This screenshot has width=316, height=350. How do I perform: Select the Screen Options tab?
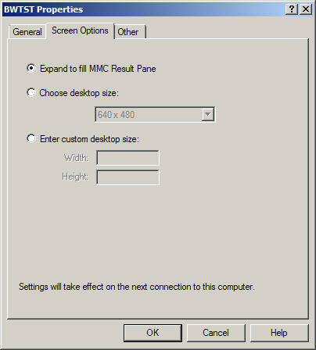pyautogui.click(x=80, y=30)
